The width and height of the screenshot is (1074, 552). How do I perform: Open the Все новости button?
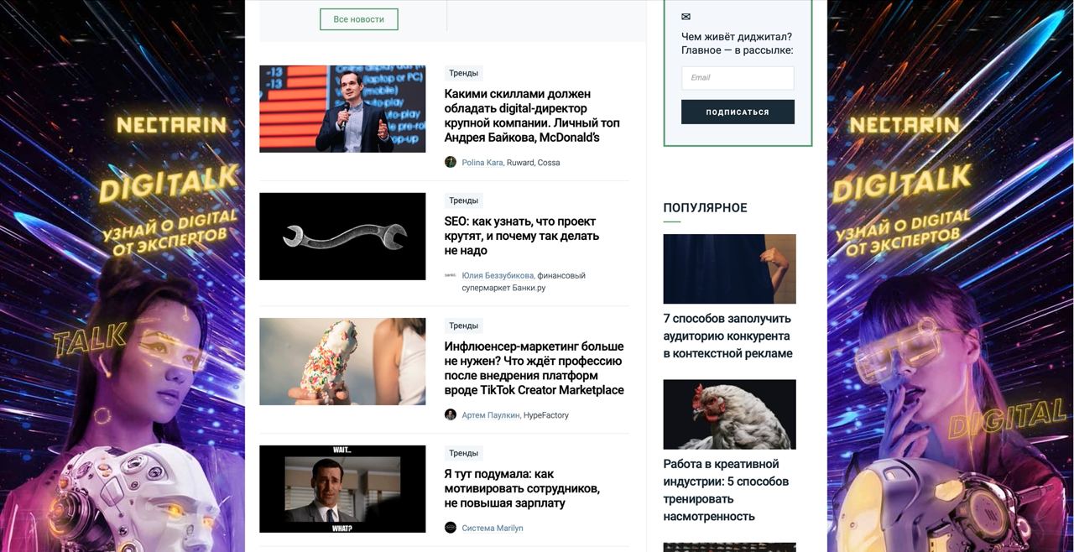pos(359,19)
